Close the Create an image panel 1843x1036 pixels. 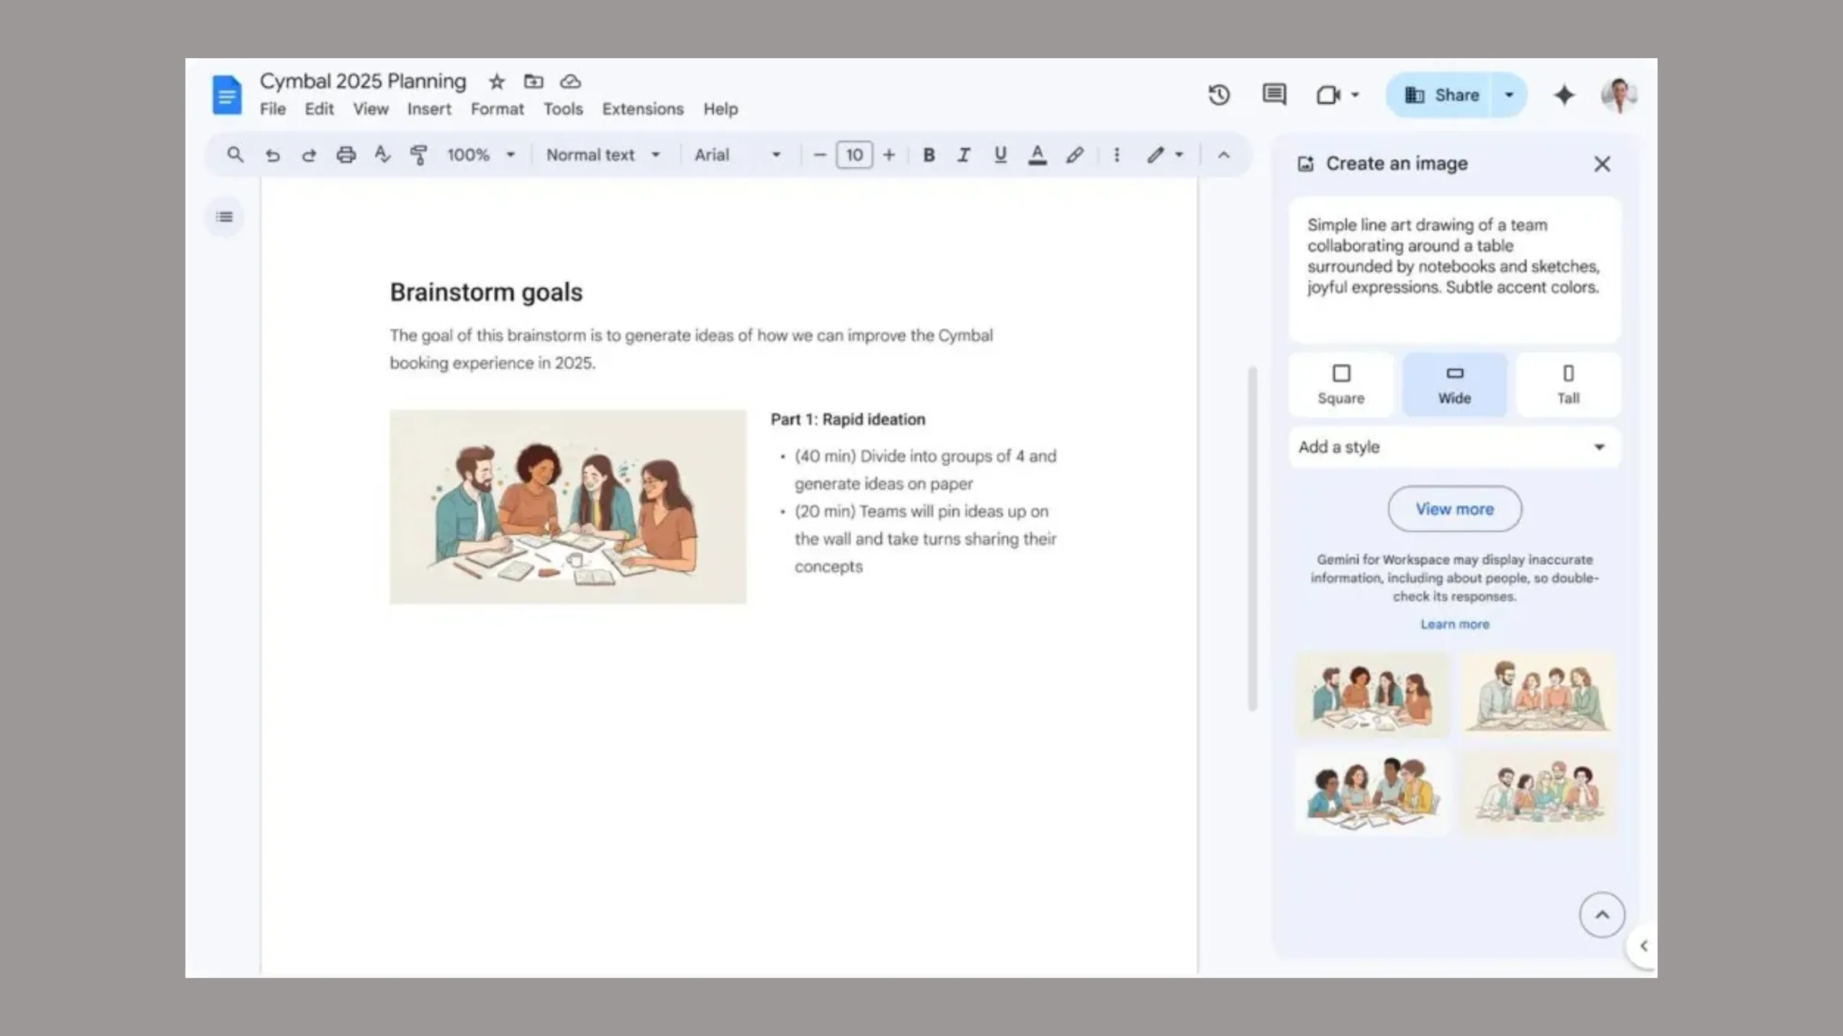coord(1602,164)
